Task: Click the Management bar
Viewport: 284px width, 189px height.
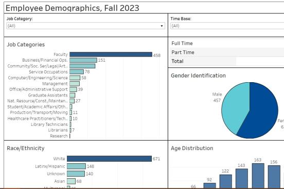Action: click(x=75, y=84)
